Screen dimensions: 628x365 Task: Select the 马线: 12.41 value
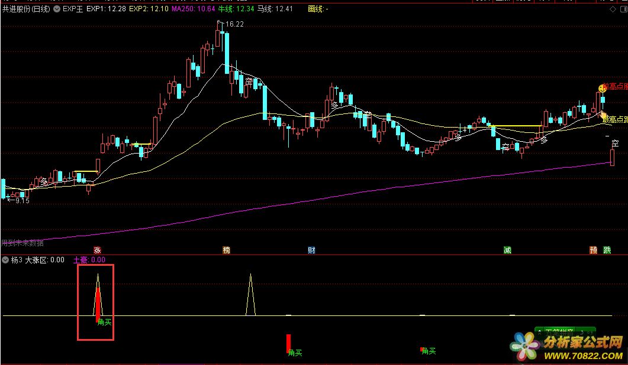(275, 9)
